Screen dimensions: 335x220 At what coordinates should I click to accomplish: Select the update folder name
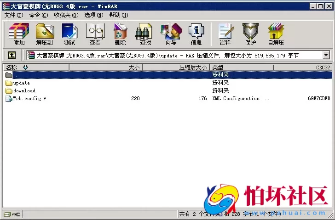point(21,83)
